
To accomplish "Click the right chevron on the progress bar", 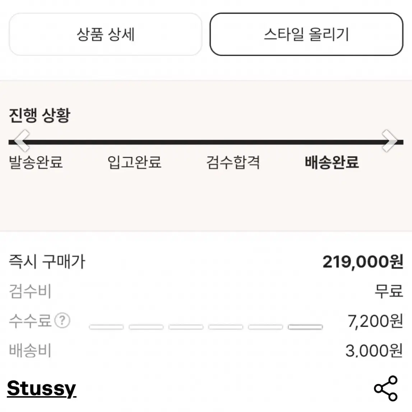I will pyautogui.click(x=390, y=141).
